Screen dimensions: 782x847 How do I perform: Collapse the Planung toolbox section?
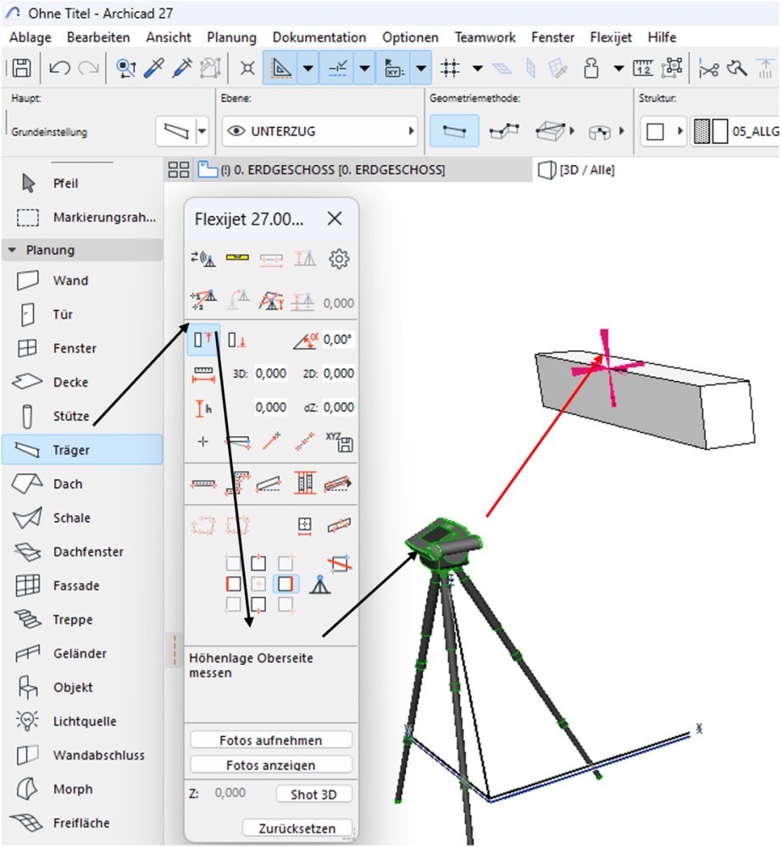coord(13,250)
